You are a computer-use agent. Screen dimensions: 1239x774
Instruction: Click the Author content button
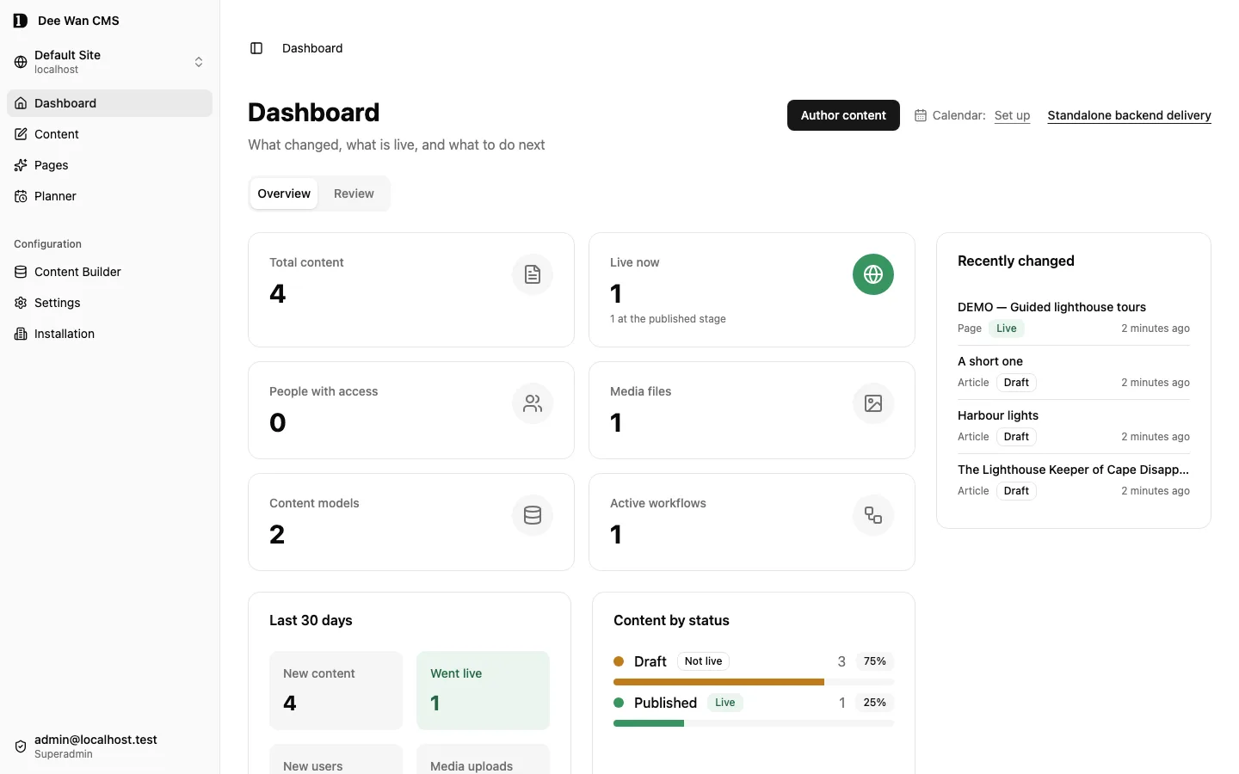(843, 115)
